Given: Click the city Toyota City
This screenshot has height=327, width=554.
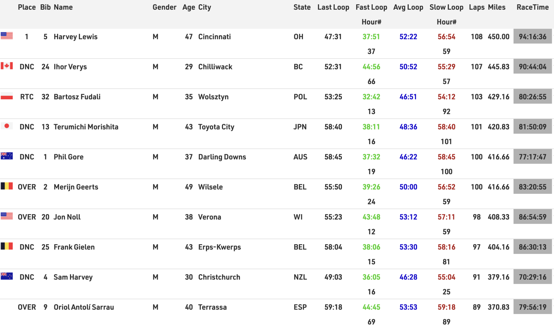Looking at the screenshot, I should (216, 127).
